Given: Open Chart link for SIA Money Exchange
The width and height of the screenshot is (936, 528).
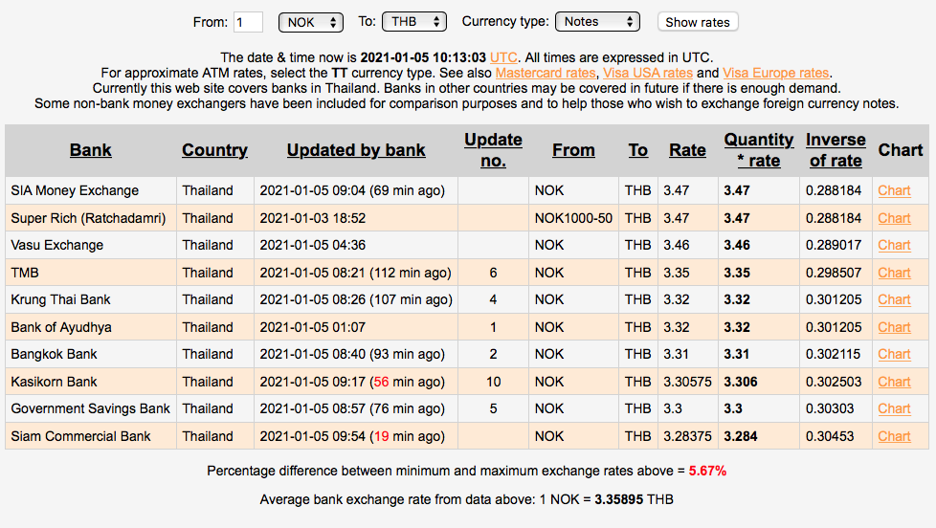Looking at the screenshot, I should 894,190.
